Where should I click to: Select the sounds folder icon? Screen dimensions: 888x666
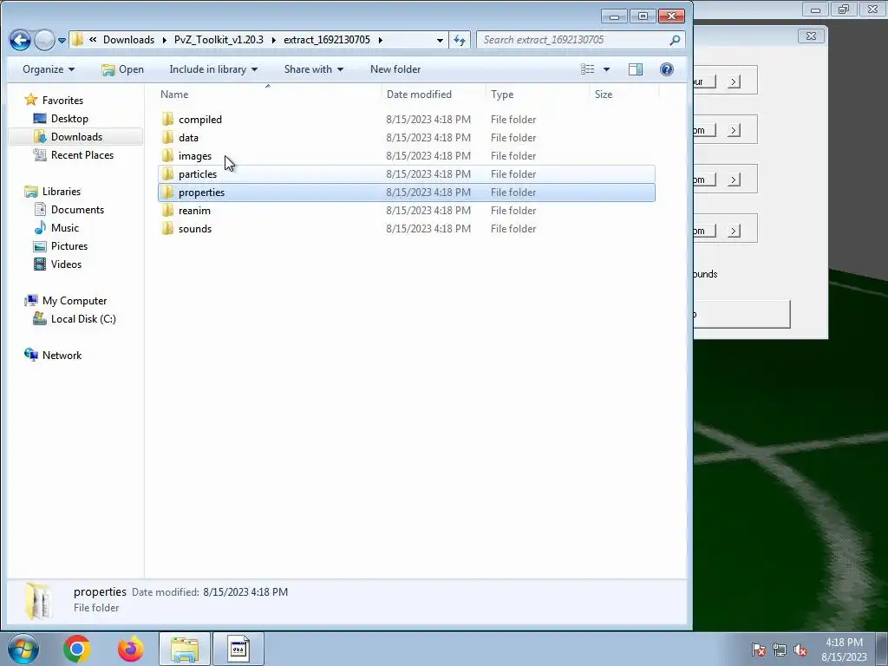click(167, 228)
